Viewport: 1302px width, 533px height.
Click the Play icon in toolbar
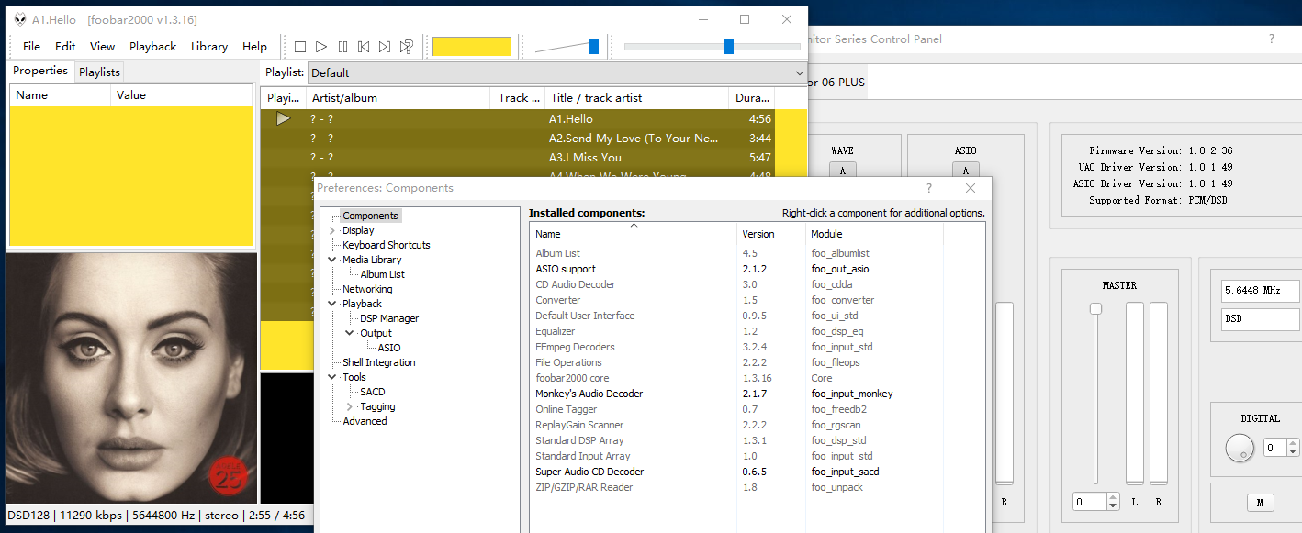pyautogui.click(x=321, y=47)
